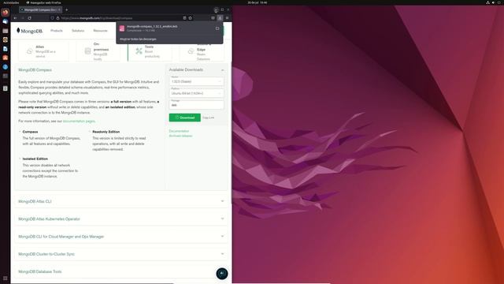This screenshot has height=284, width=504.
Task: Open the Documentation link
Action: (x=179, y=131)
